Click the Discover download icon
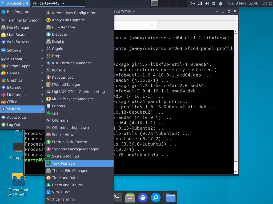 coord(49,34)
